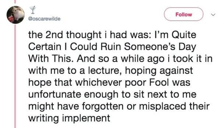Click the words 'hoping against' in tweet
Screen dimensions: 221x128
coord(159,71)
